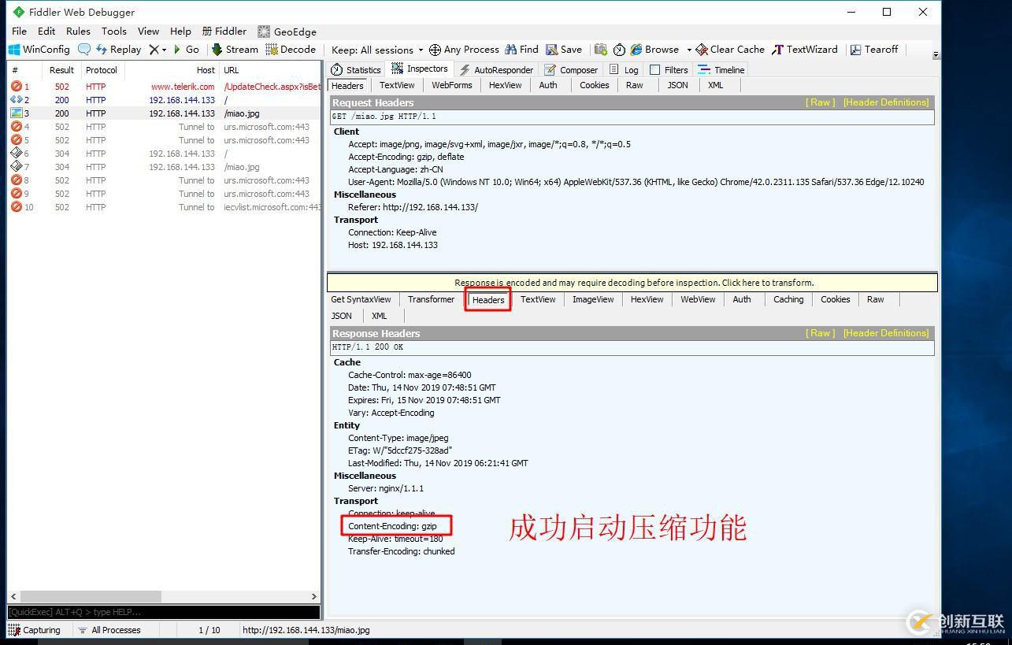Save sessions with the Save icon

[564, 50]
